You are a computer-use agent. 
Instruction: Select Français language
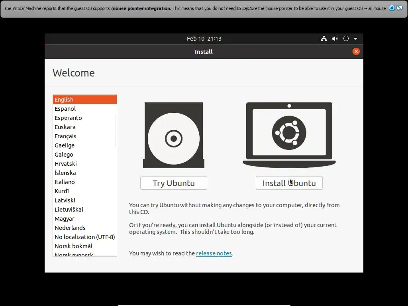[85, 136]
